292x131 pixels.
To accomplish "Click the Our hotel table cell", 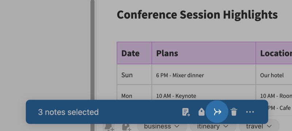I will (x=274, y=74).
